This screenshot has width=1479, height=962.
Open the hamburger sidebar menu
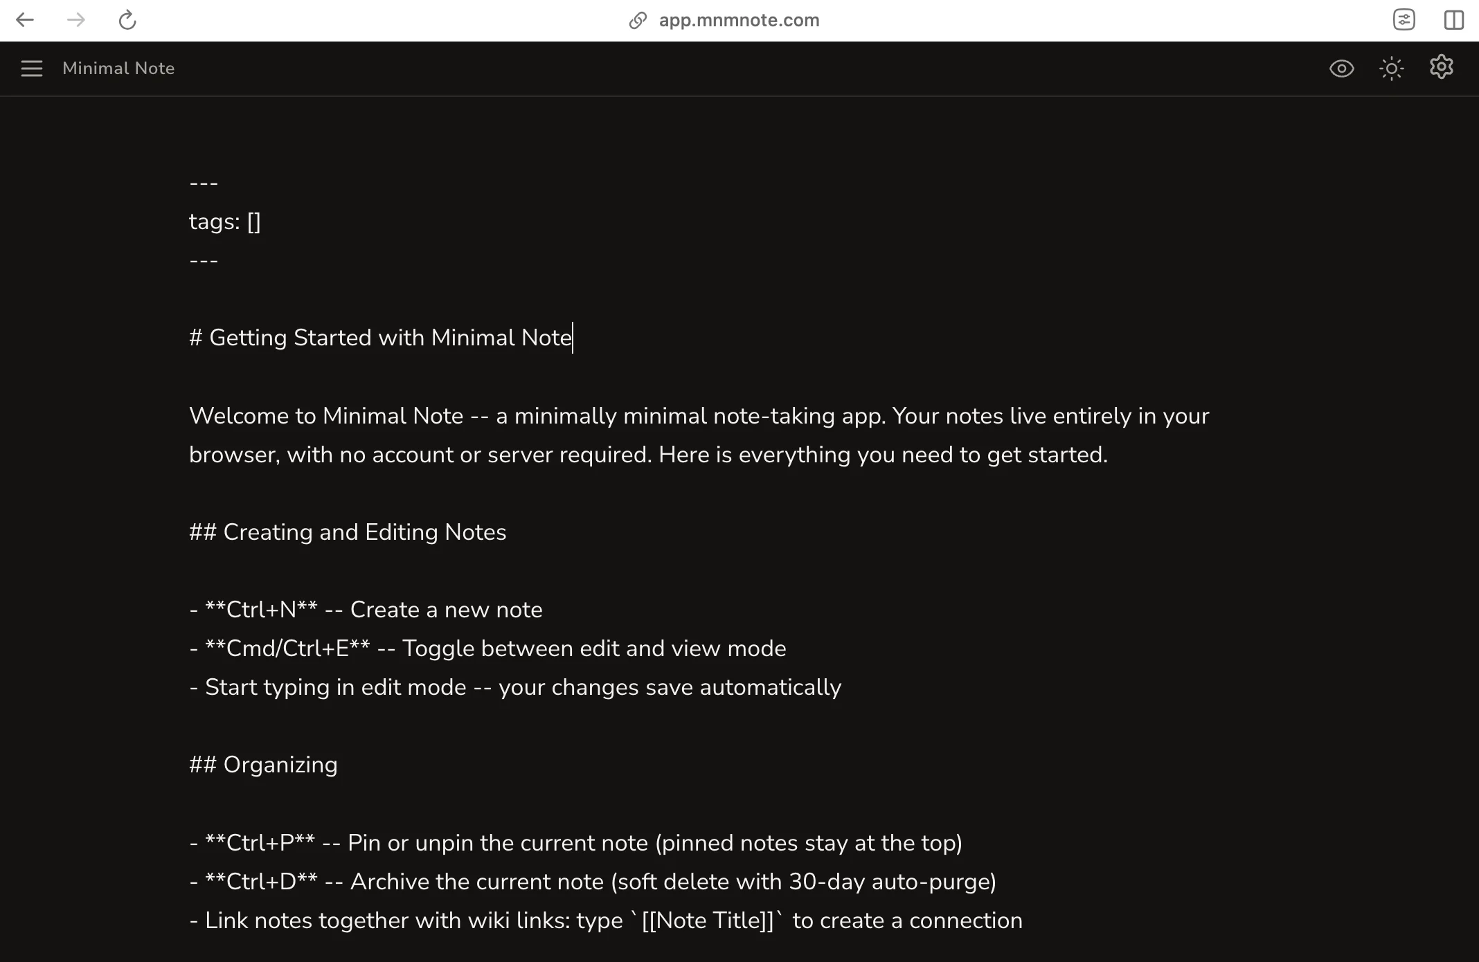pos(32,69)
